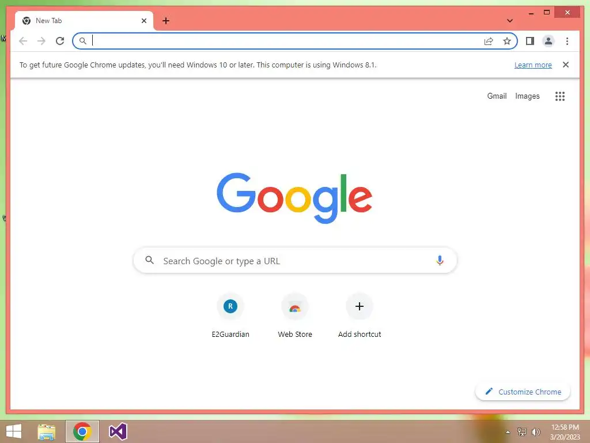This screenshot has width=590, height=443.
Task: Open the Windows Start menu
Action: coord(14,431)
